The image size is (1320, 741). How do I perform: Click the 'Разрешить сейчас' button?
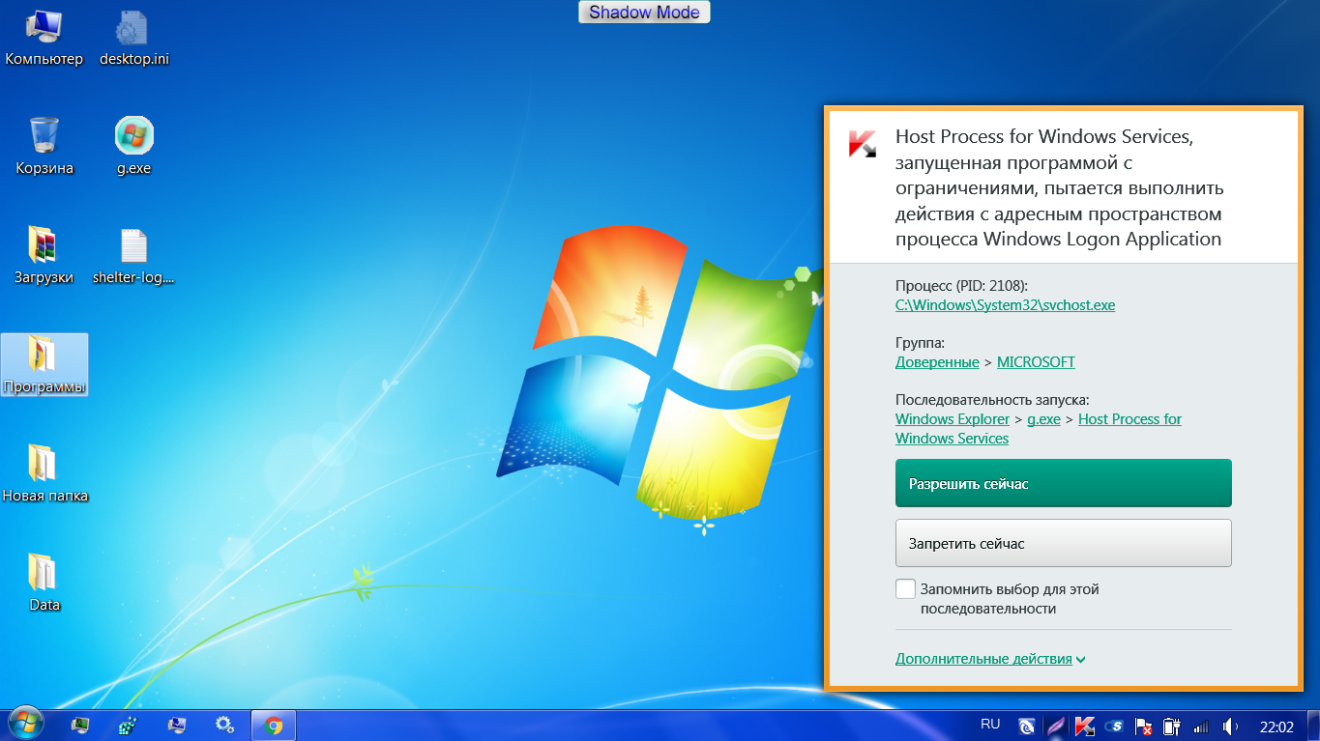coord(1064,483)
